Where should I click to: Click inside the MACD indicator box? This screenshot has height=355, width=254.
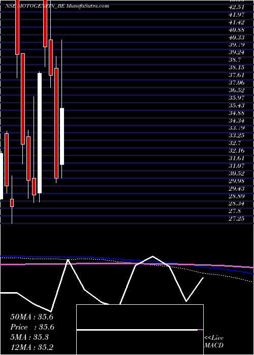coord(140,330)
